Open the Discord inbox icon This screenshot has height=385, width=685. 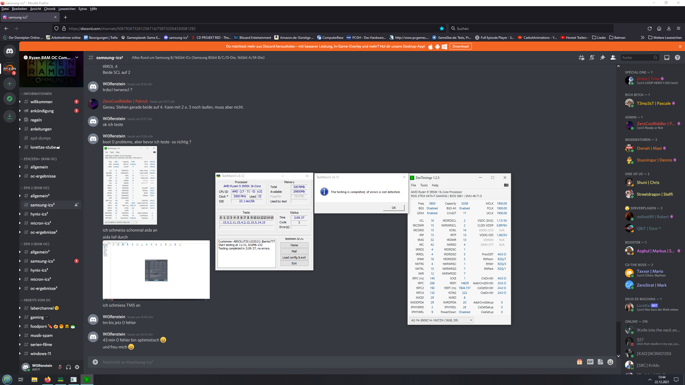coord(667,57)
